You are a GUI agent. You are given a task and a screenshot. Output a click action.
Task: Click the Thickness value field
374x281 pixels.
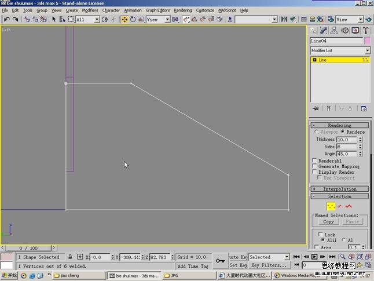pyautogui.click(x=347, y=140)
